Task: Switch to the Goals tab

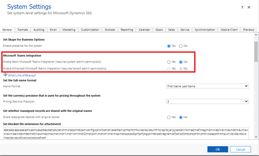Action: click(159, 30)
